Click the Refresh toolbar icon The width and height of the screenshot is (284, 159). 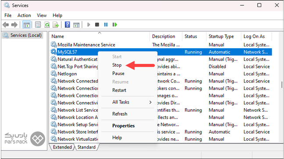click(x=47, y=25)
